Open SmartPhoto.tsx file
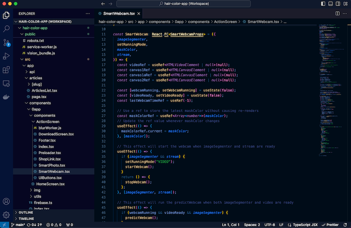 [54, 165]
